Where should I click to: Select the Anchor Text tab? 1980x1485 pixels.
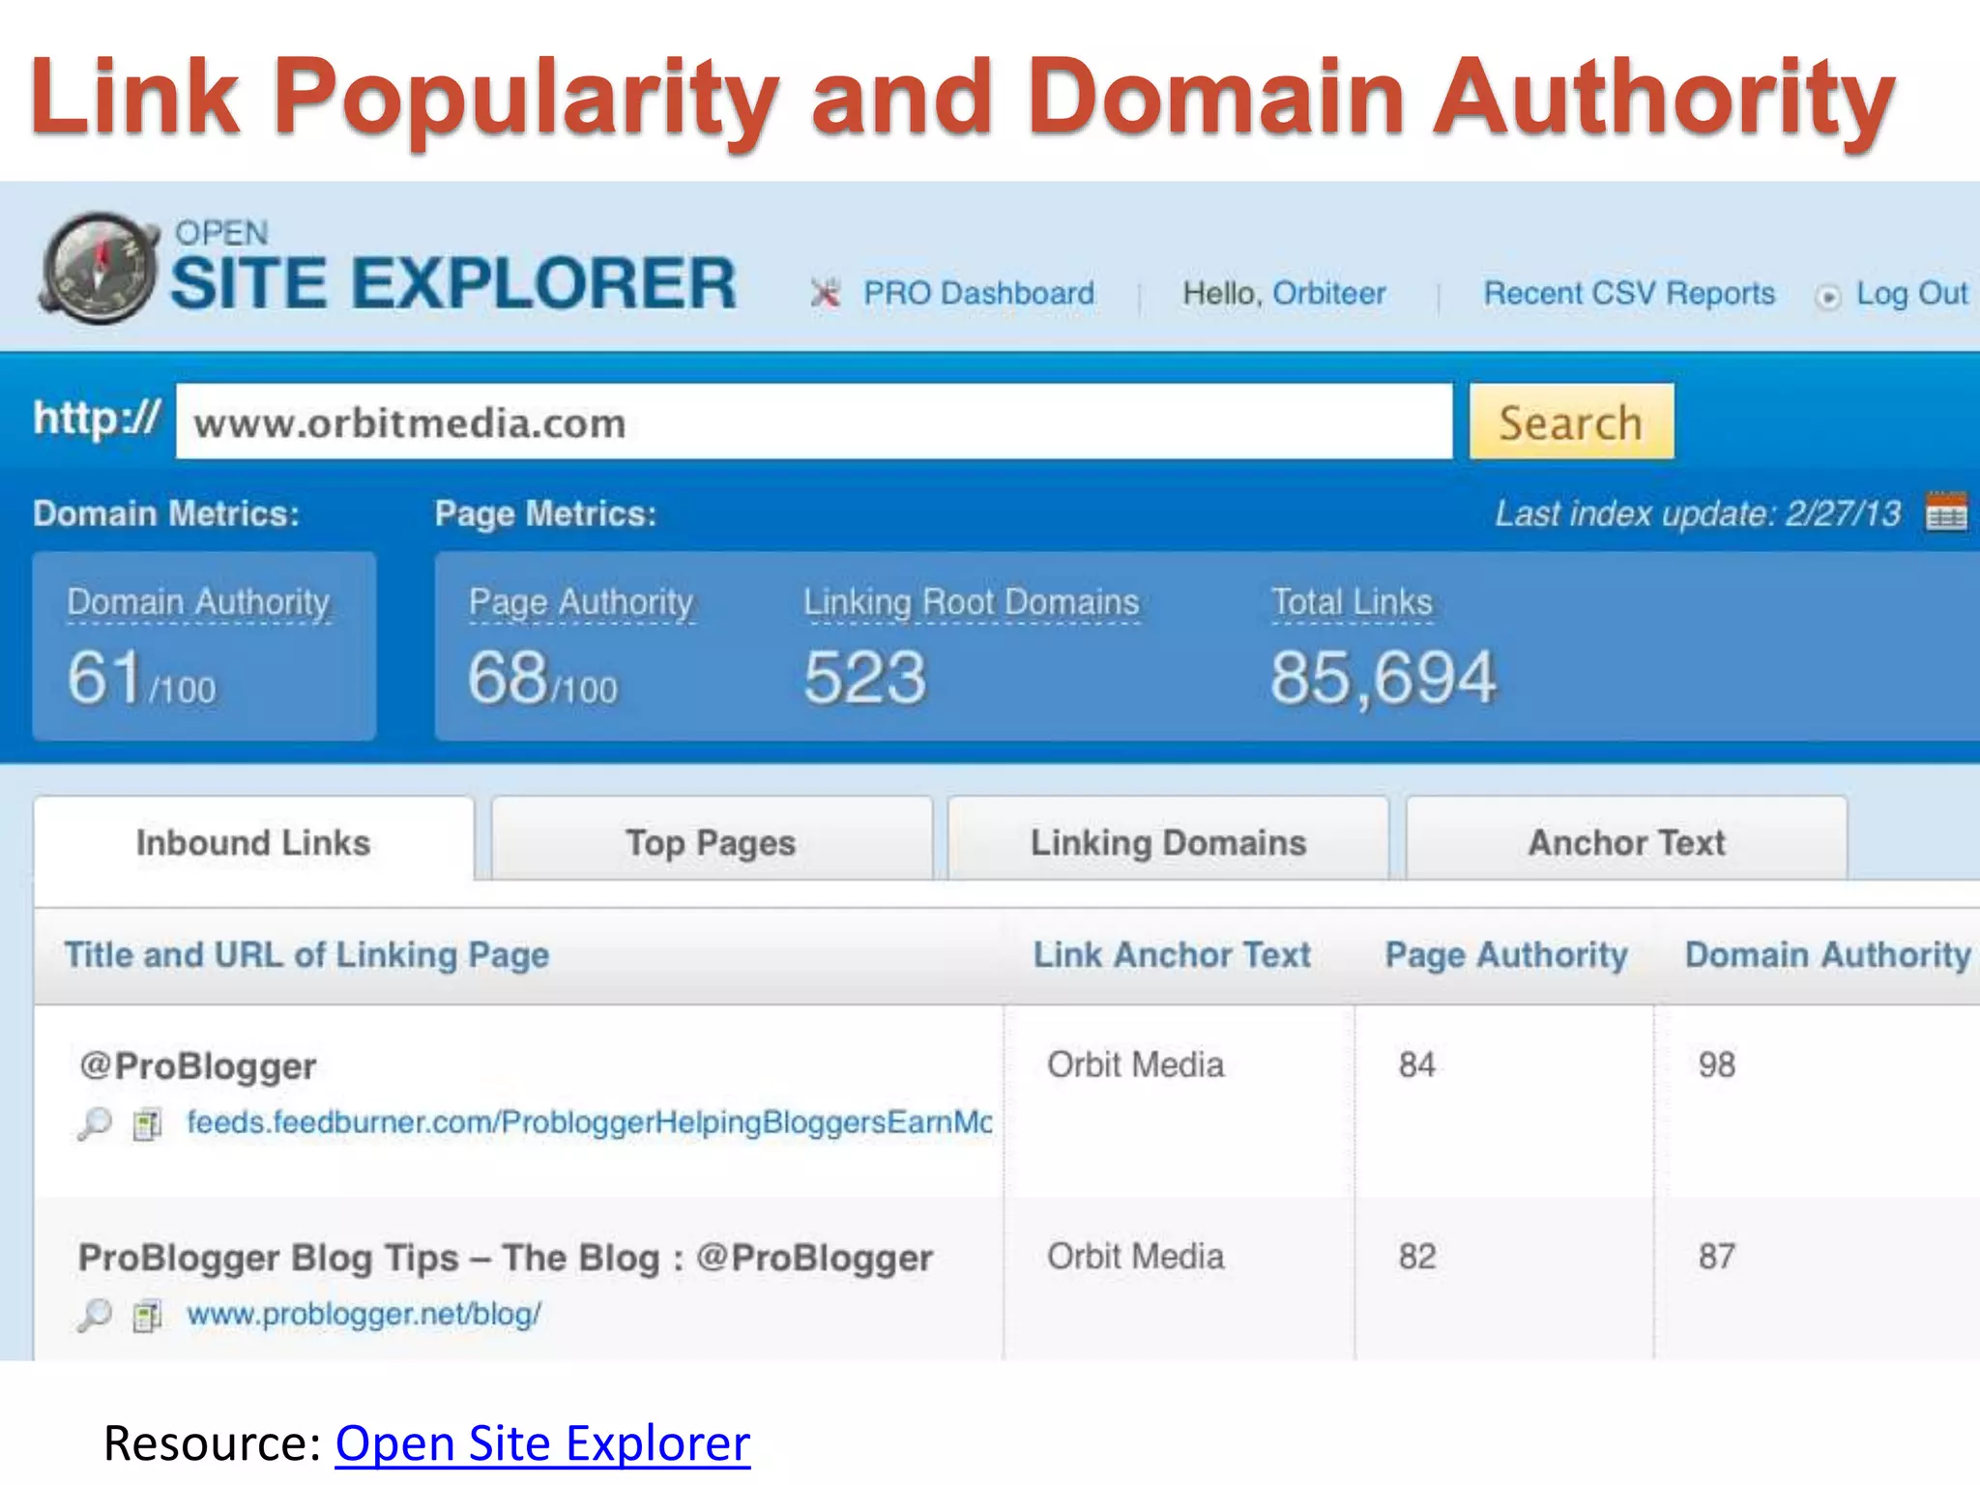pyautogui.click(x=1626, y=841)
